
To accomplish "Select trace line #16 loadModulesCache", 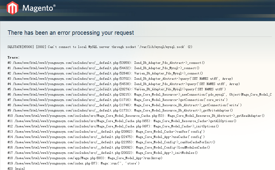I will tap(109, 147).
